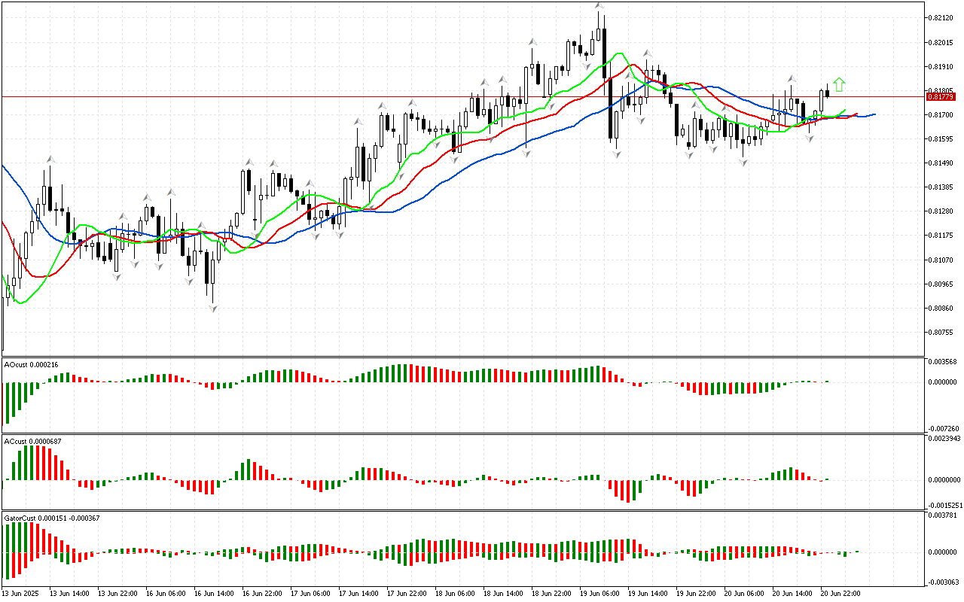Image resolution: width=964 pixels, height=602 pixels.
Task: Click the -0.007260 value on AOcust scale
Action: coord(943,427)
